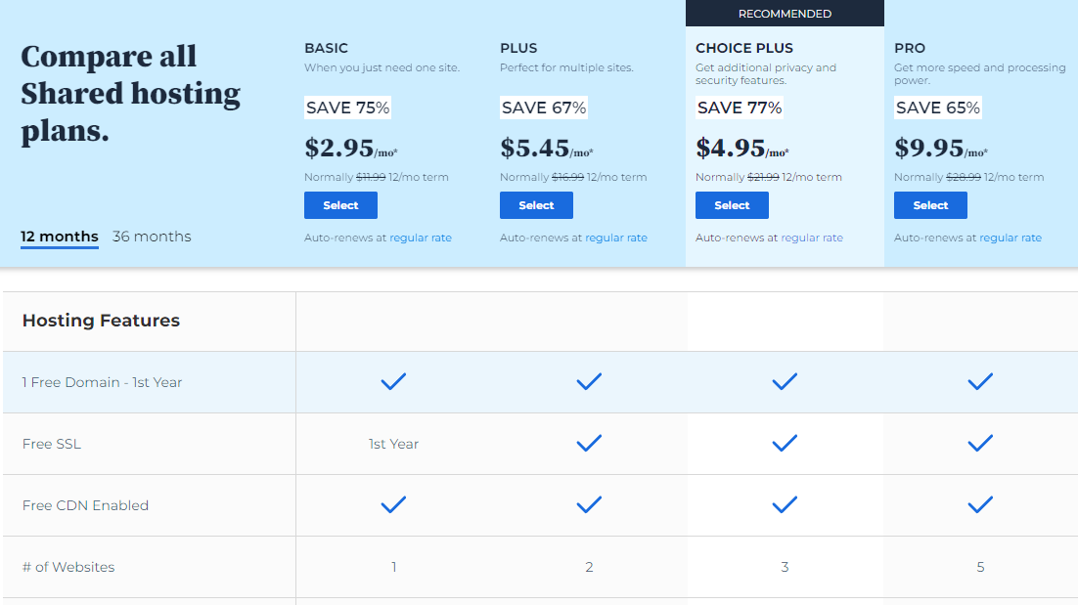Image resolution: width=1078 pixels, height=605 pixels.
Task: Click the Basic plan Free CDN checkmark
Action: pos(393,504)
